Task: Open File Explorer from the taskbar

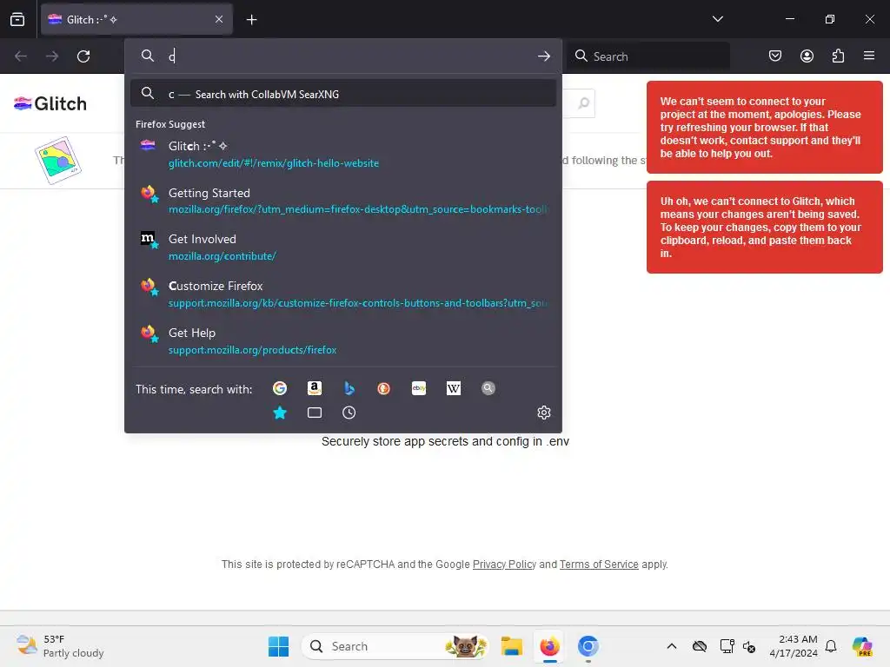Action: [x=511, y=646]
